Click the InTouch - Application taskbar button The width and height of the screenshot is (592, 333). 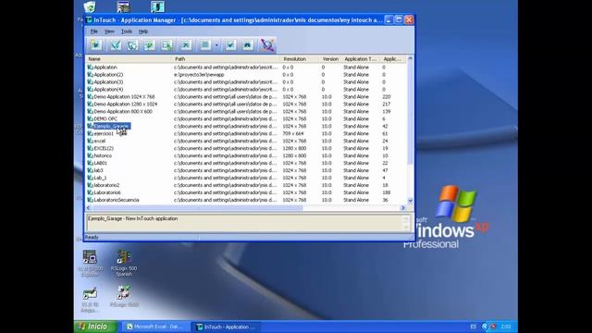pyautogui.click(x=227, y=327)
